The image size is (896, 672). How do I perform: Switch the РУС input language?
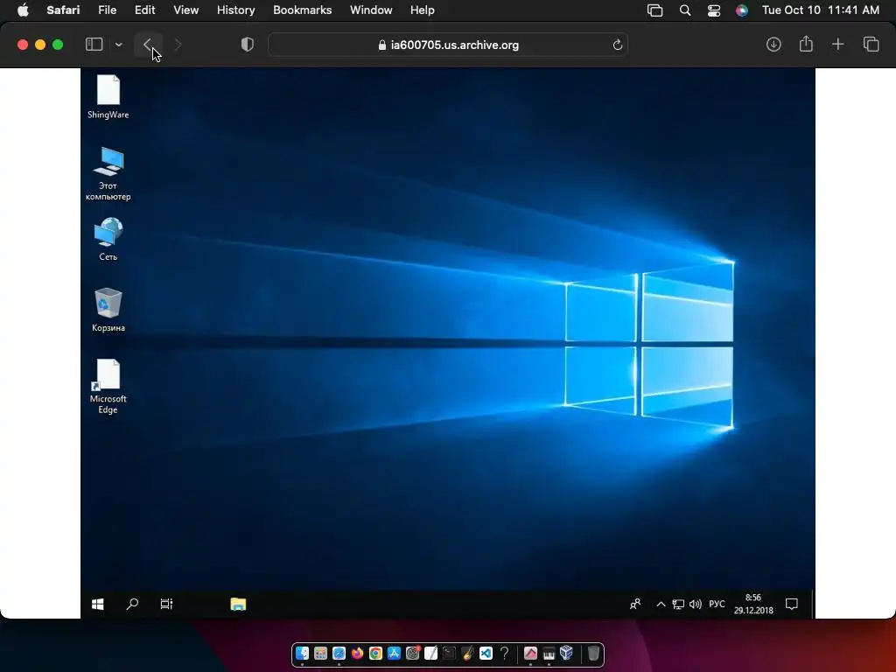(717, 604)
